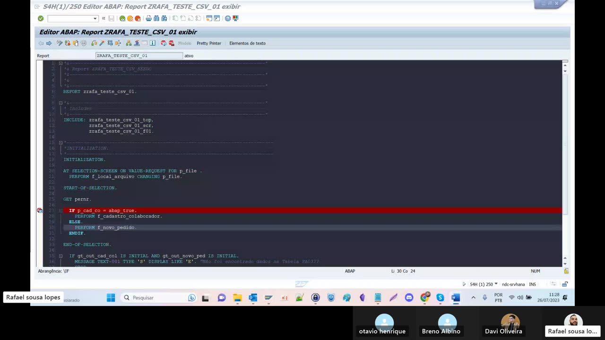The height and width of the screenshot is (340, 605).
Task: Click the Report name field ZRAFA_TESTE_CSV_01
Action: click(x=139, y=56)
